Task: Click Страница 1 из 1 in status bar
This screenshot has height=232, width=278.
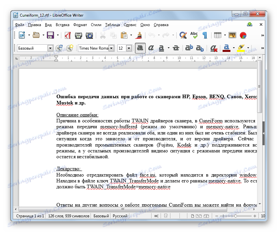Action: coord(30,216)
